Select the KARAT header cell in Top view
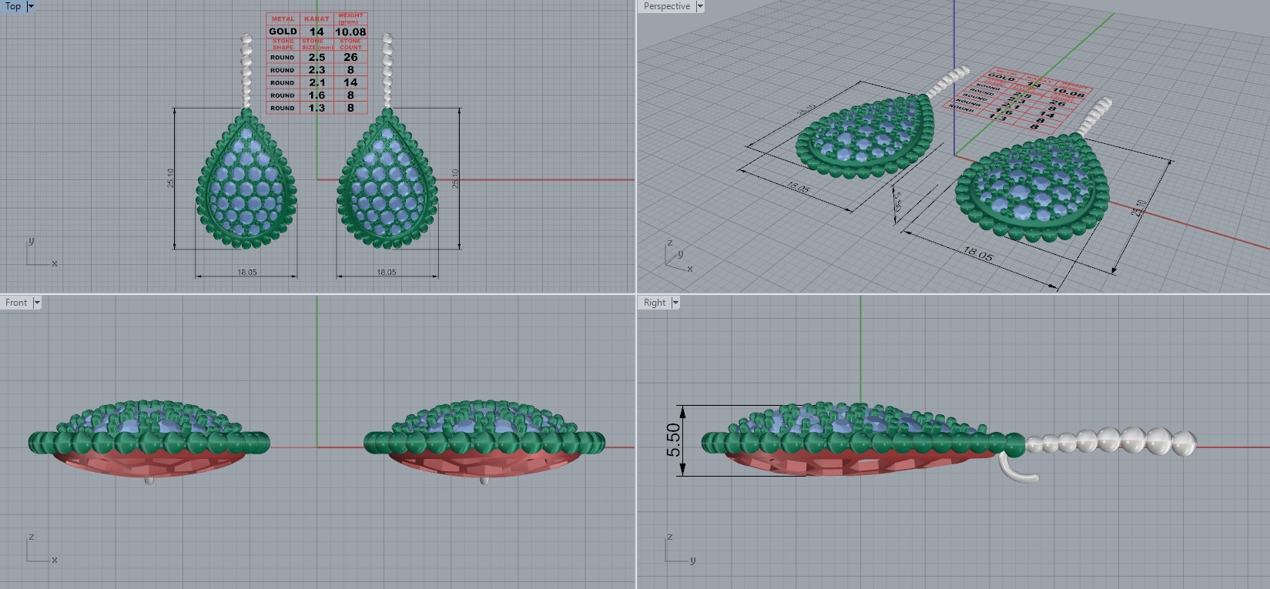 [x=317, y=18]
